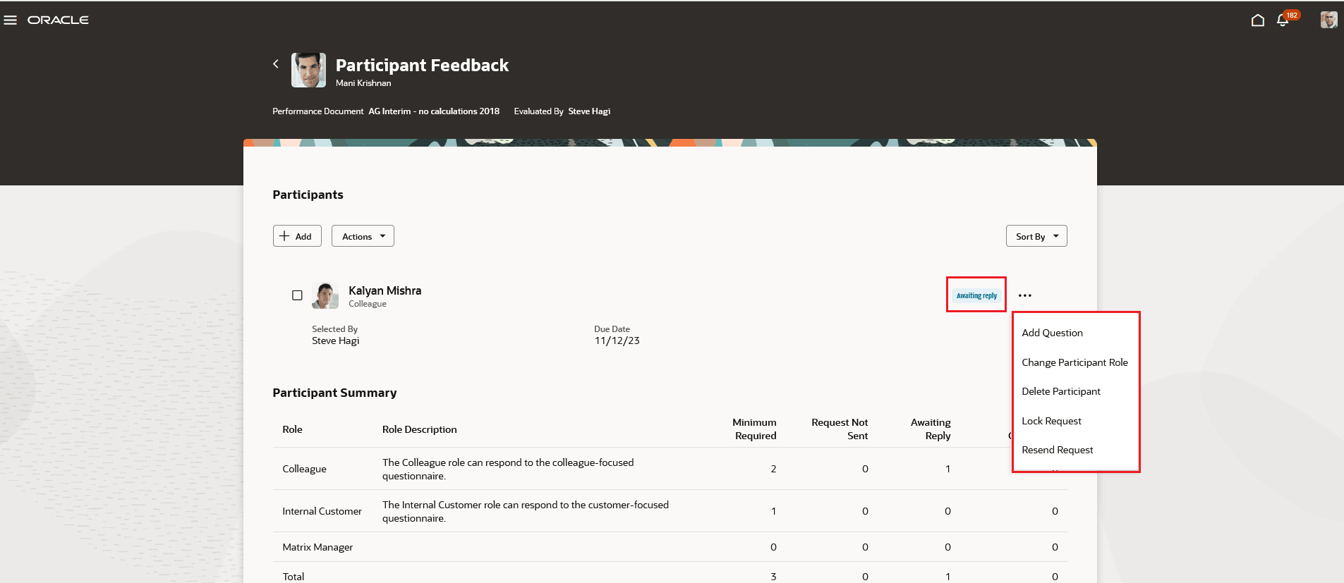
Task: Click the Colleague role description text
Action: coord(508,470)
